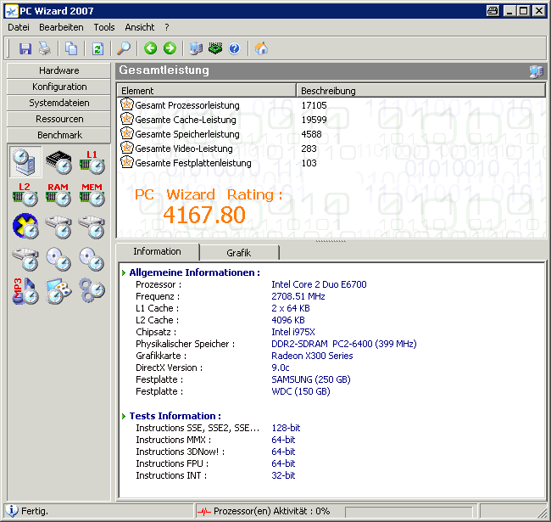This screenshot has height=522, width=551.
Task: Collapse the Tests Information section arrow
Action: (x=124, y=416)
